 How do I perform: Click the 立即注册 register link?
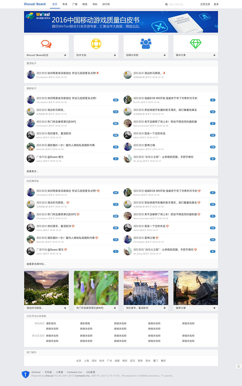click(205, 4)
